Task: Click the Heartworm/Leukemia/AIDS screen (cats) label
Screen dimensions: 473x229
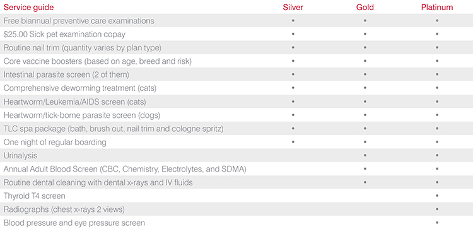Action: (75, 102)
